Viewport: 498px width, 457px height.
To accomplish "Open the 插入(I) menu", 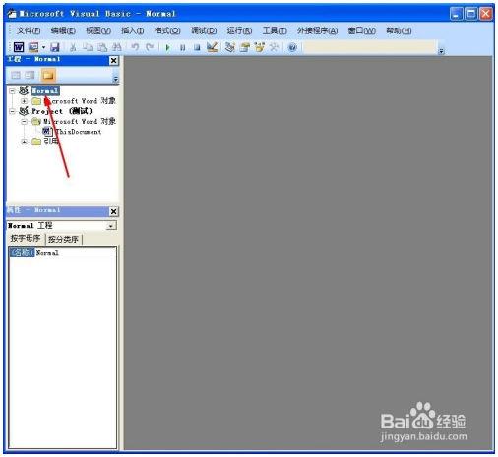I will tap(133, 30).
